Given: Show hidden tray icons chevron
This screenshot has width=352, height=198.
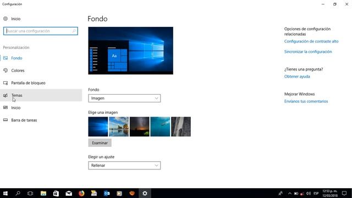Looking at the screenshot, I should (290, 193).
